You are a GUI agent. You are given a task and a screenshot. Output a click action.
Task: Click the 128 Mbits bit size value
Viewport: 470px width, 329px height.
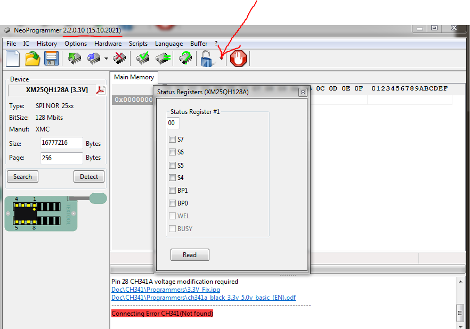[x=49, y=118]
